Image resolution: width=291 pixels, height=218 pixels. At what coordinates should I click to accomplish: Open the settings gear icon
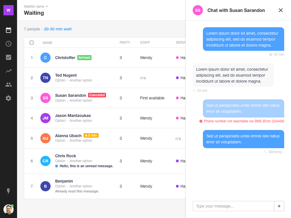coord(9,98)
